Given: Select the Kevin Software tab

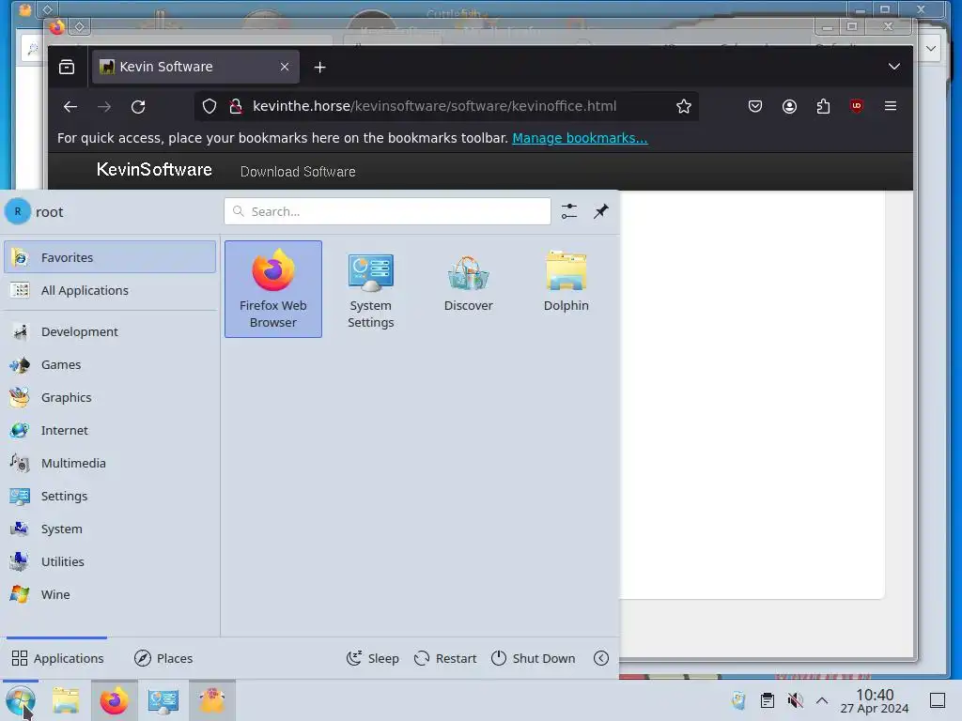Looking at the screenshot, I should pyautogui.click(x=195, y=67).
